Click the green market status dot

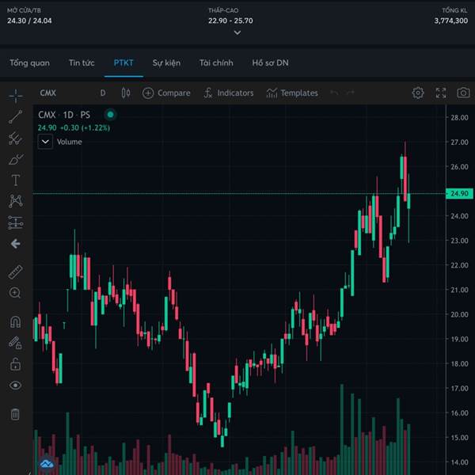point(110,115)
